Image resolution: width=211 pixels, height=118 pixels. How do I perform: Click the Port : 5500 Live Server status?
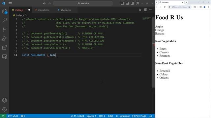tap(139, 116)
